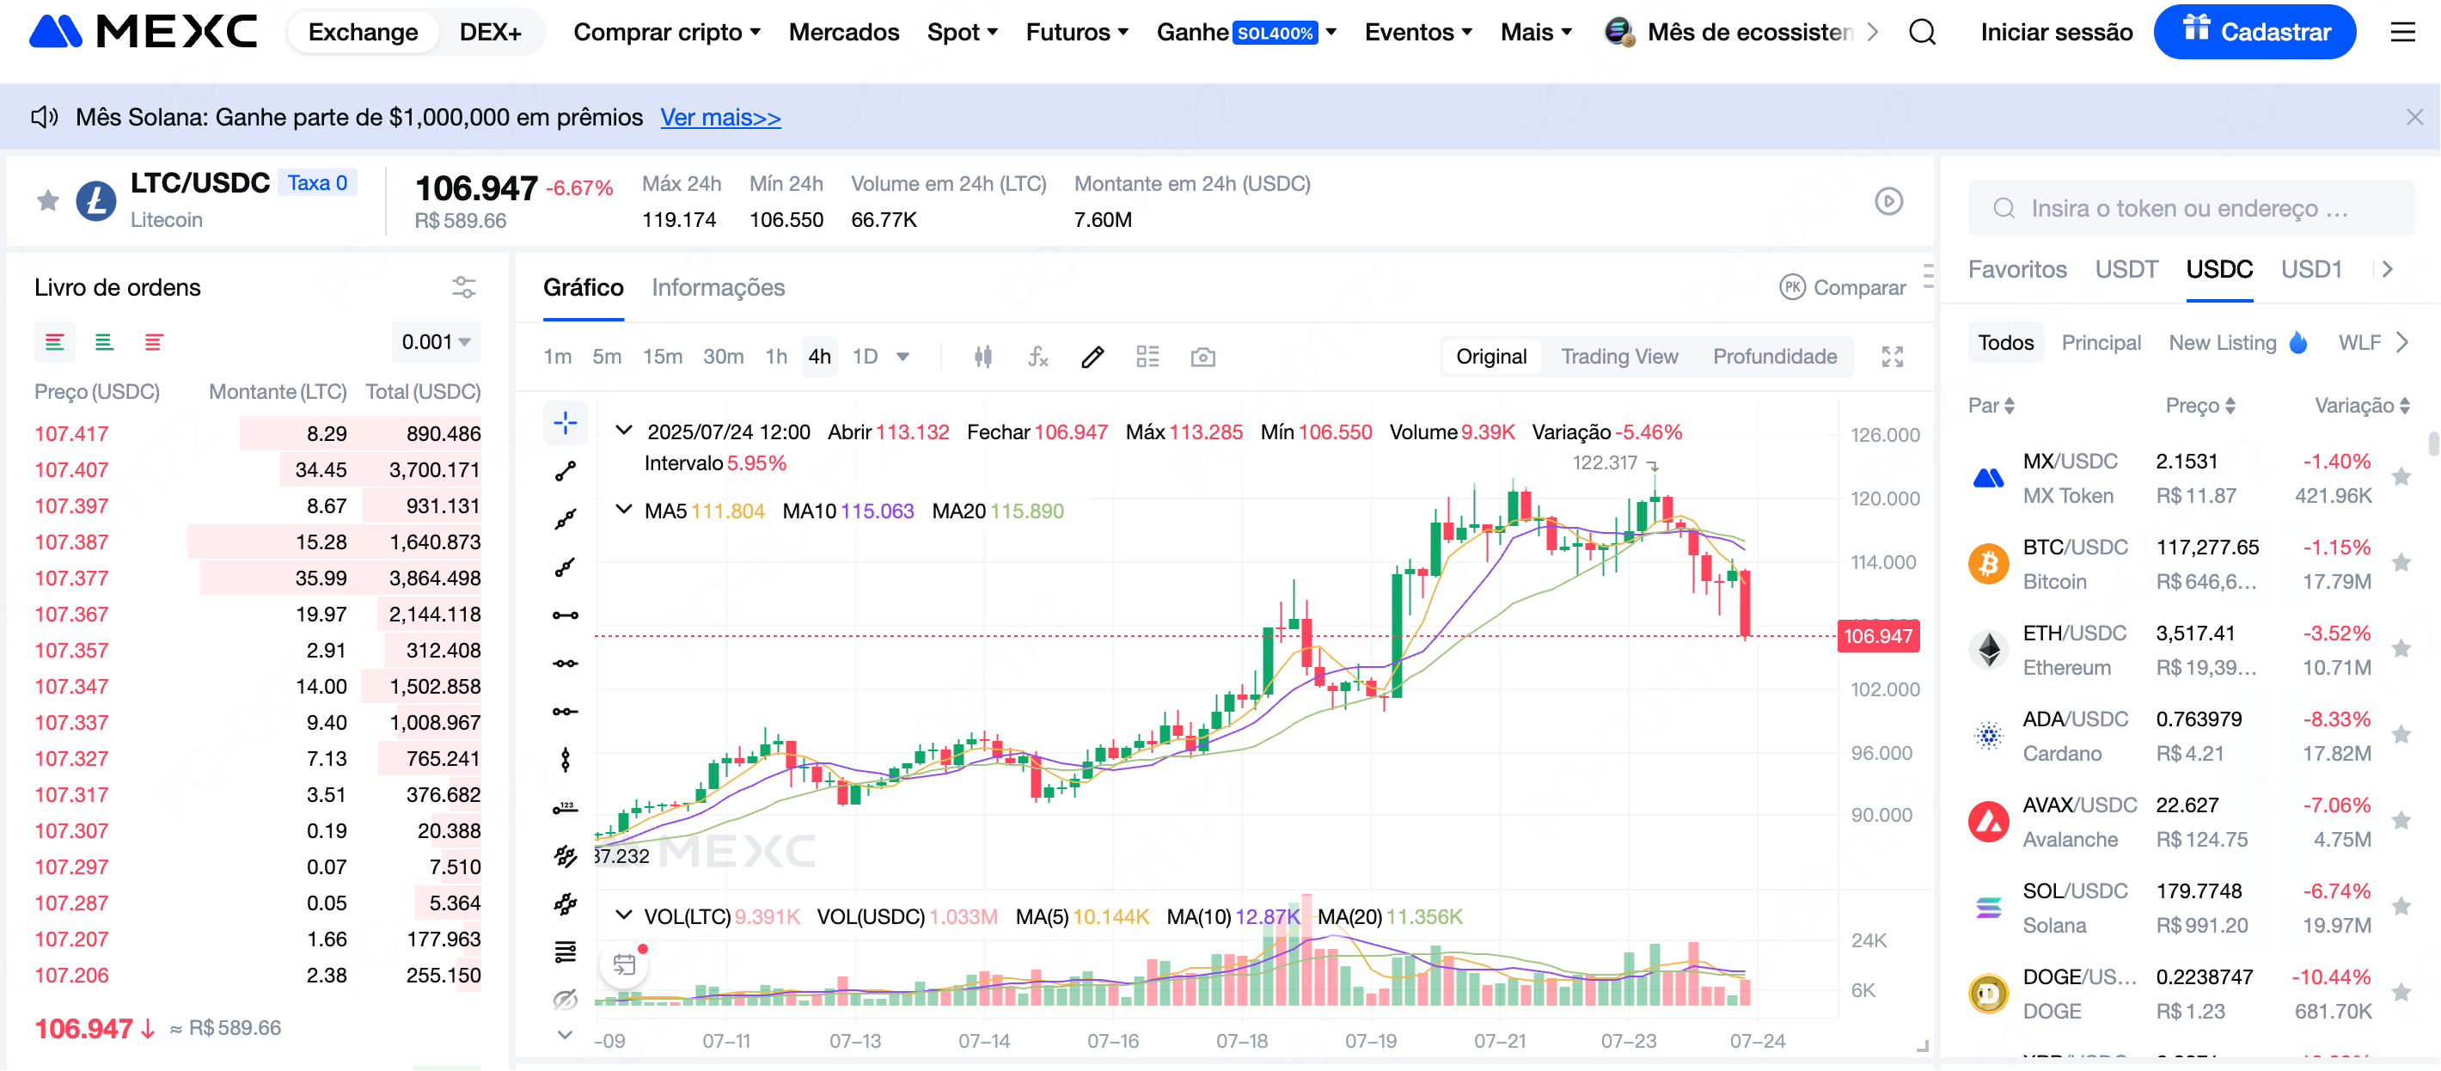Toggle the pencil drawing toolbar

1092,358
